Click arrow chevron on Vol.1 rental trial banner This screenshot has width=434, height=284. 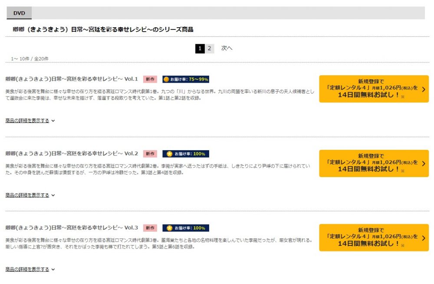424,89
